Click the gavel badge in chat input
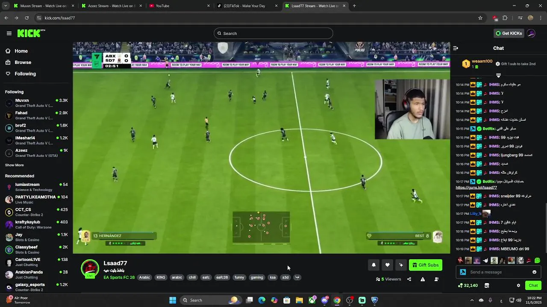The image size is (547, 307). click(x=463, y=272)
